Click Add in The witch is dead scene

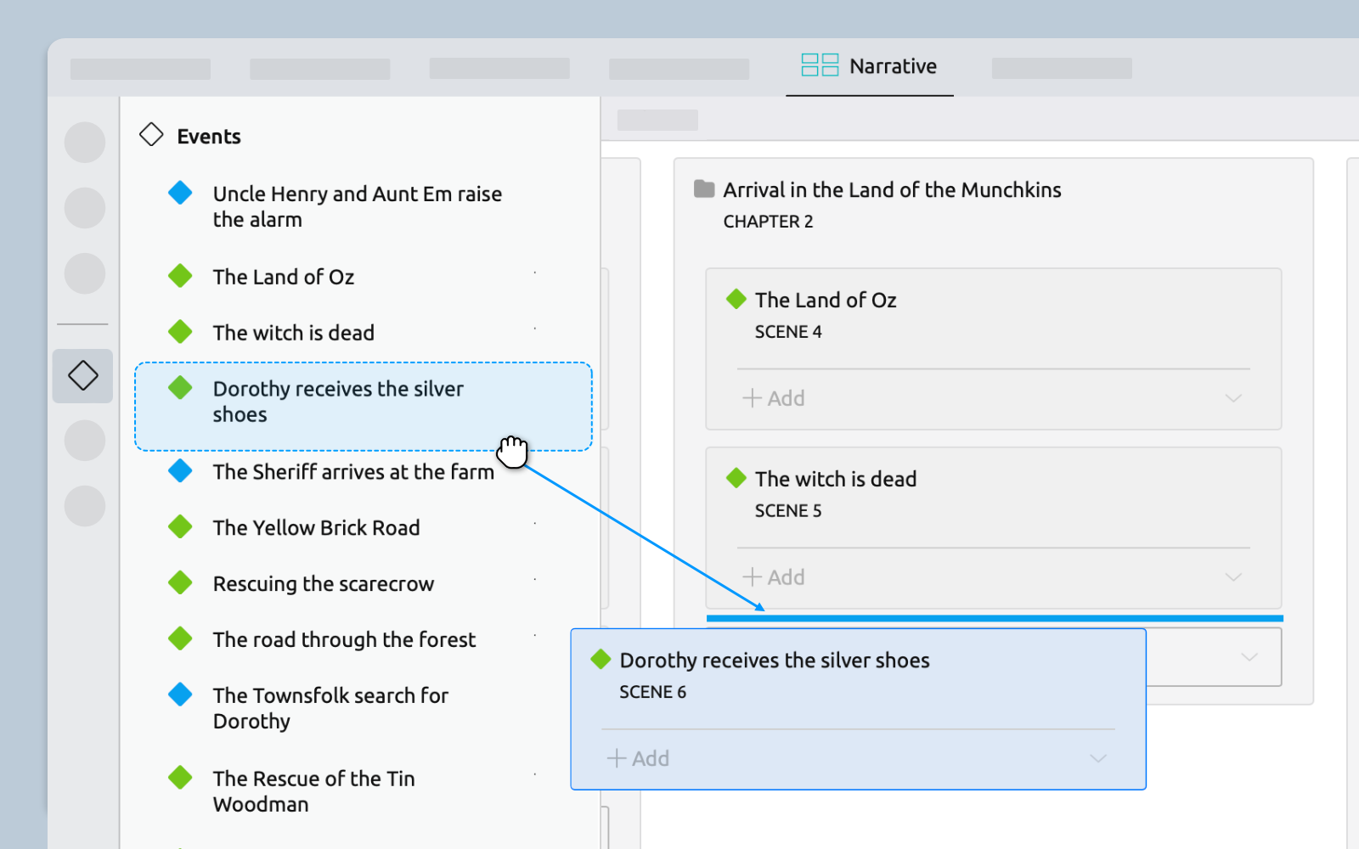pyautogui.click(x=774, y=577)
